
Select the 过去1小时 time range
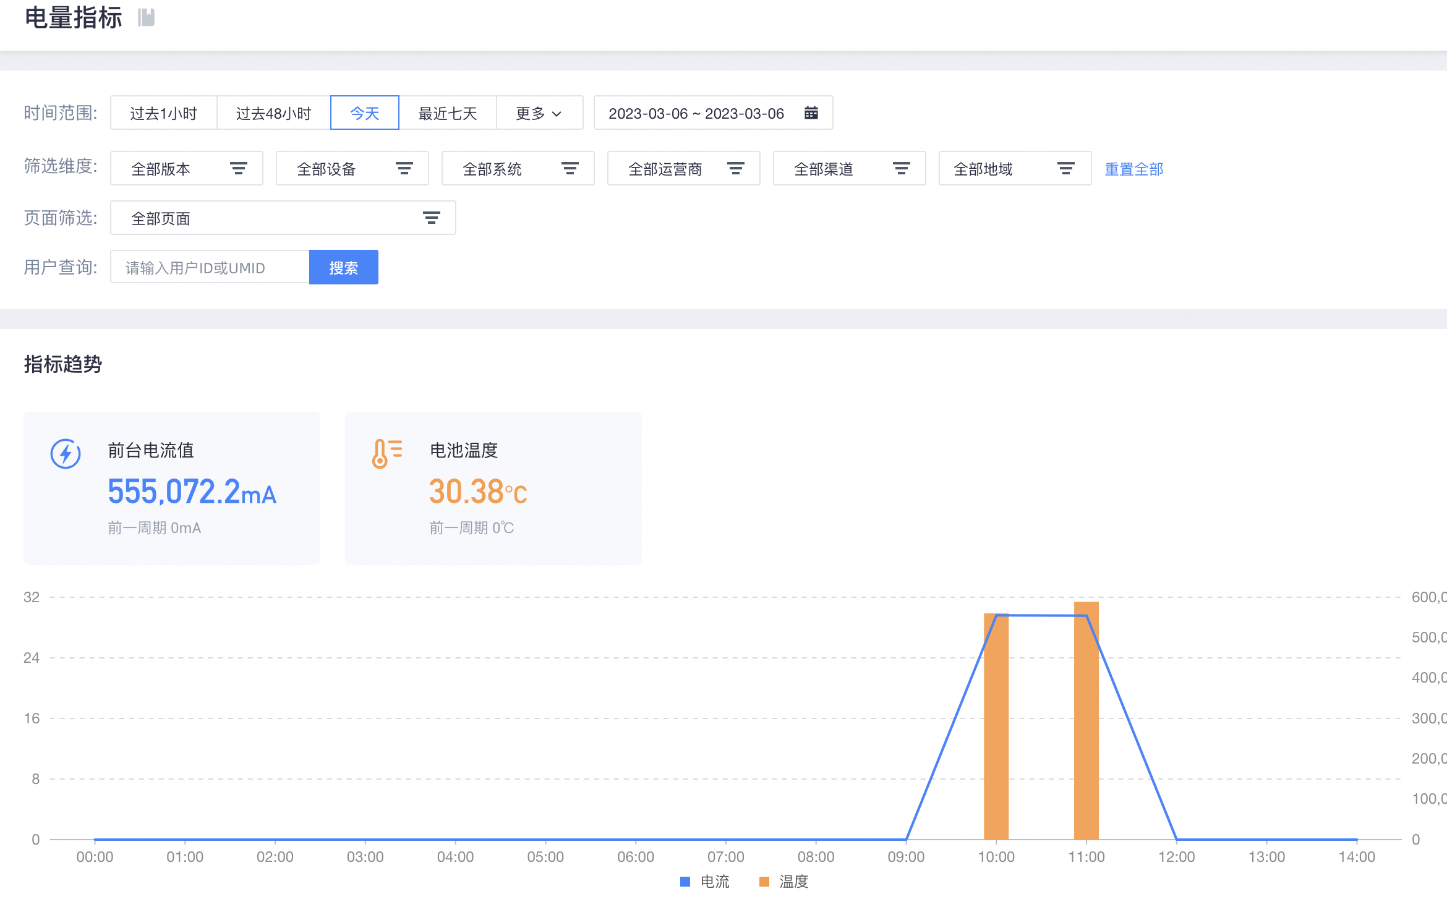click(163, 113)
